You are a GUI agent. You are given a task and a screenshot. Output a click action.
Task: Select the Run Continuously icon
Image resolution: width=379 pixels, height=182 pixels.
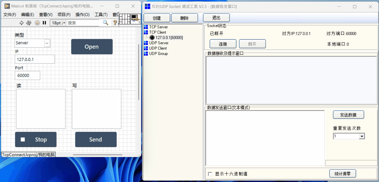[29, 23]
